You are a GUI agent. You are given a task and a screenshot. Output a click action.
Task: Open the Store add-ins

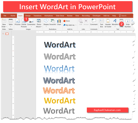click(x=67, y=21)
